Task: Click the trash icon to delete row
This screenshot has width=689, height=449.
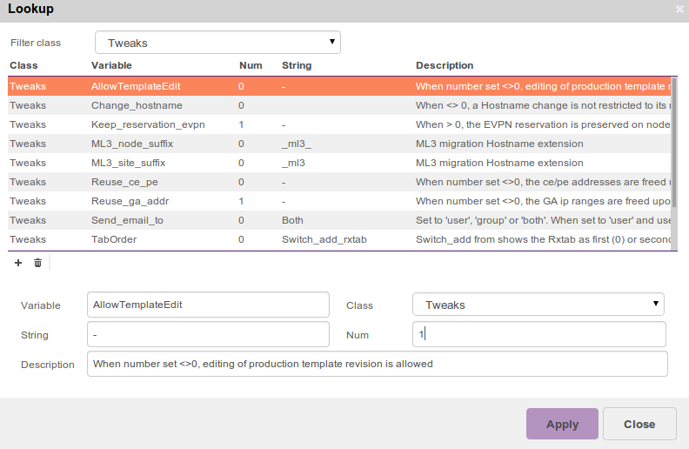Action: (x=37, y=263)
